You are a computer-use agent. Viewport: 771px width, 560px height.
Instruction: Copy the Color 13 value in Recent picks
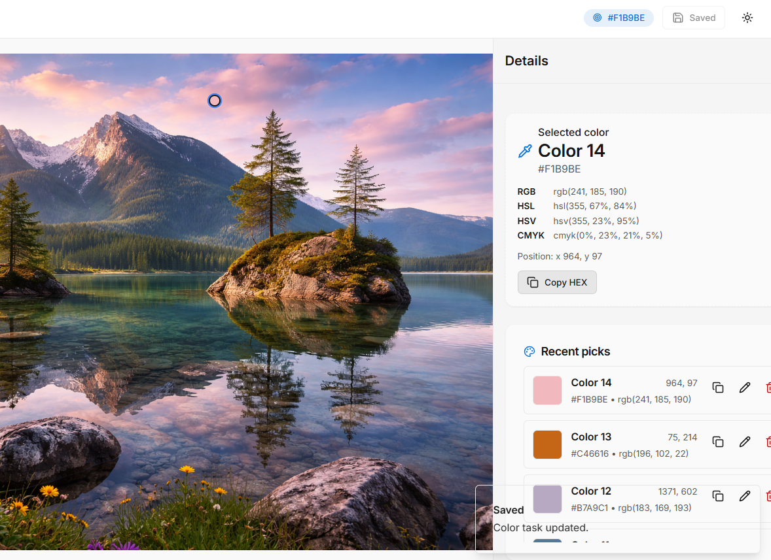click(718, 442)
